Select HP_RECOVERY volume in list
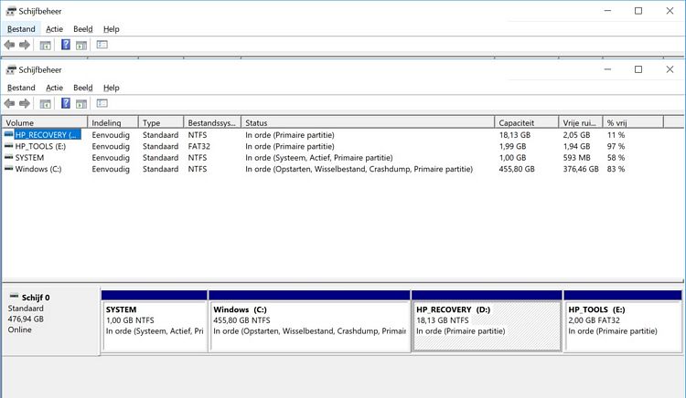This screenshot has width=686, height=398. [x=48, y=135]
